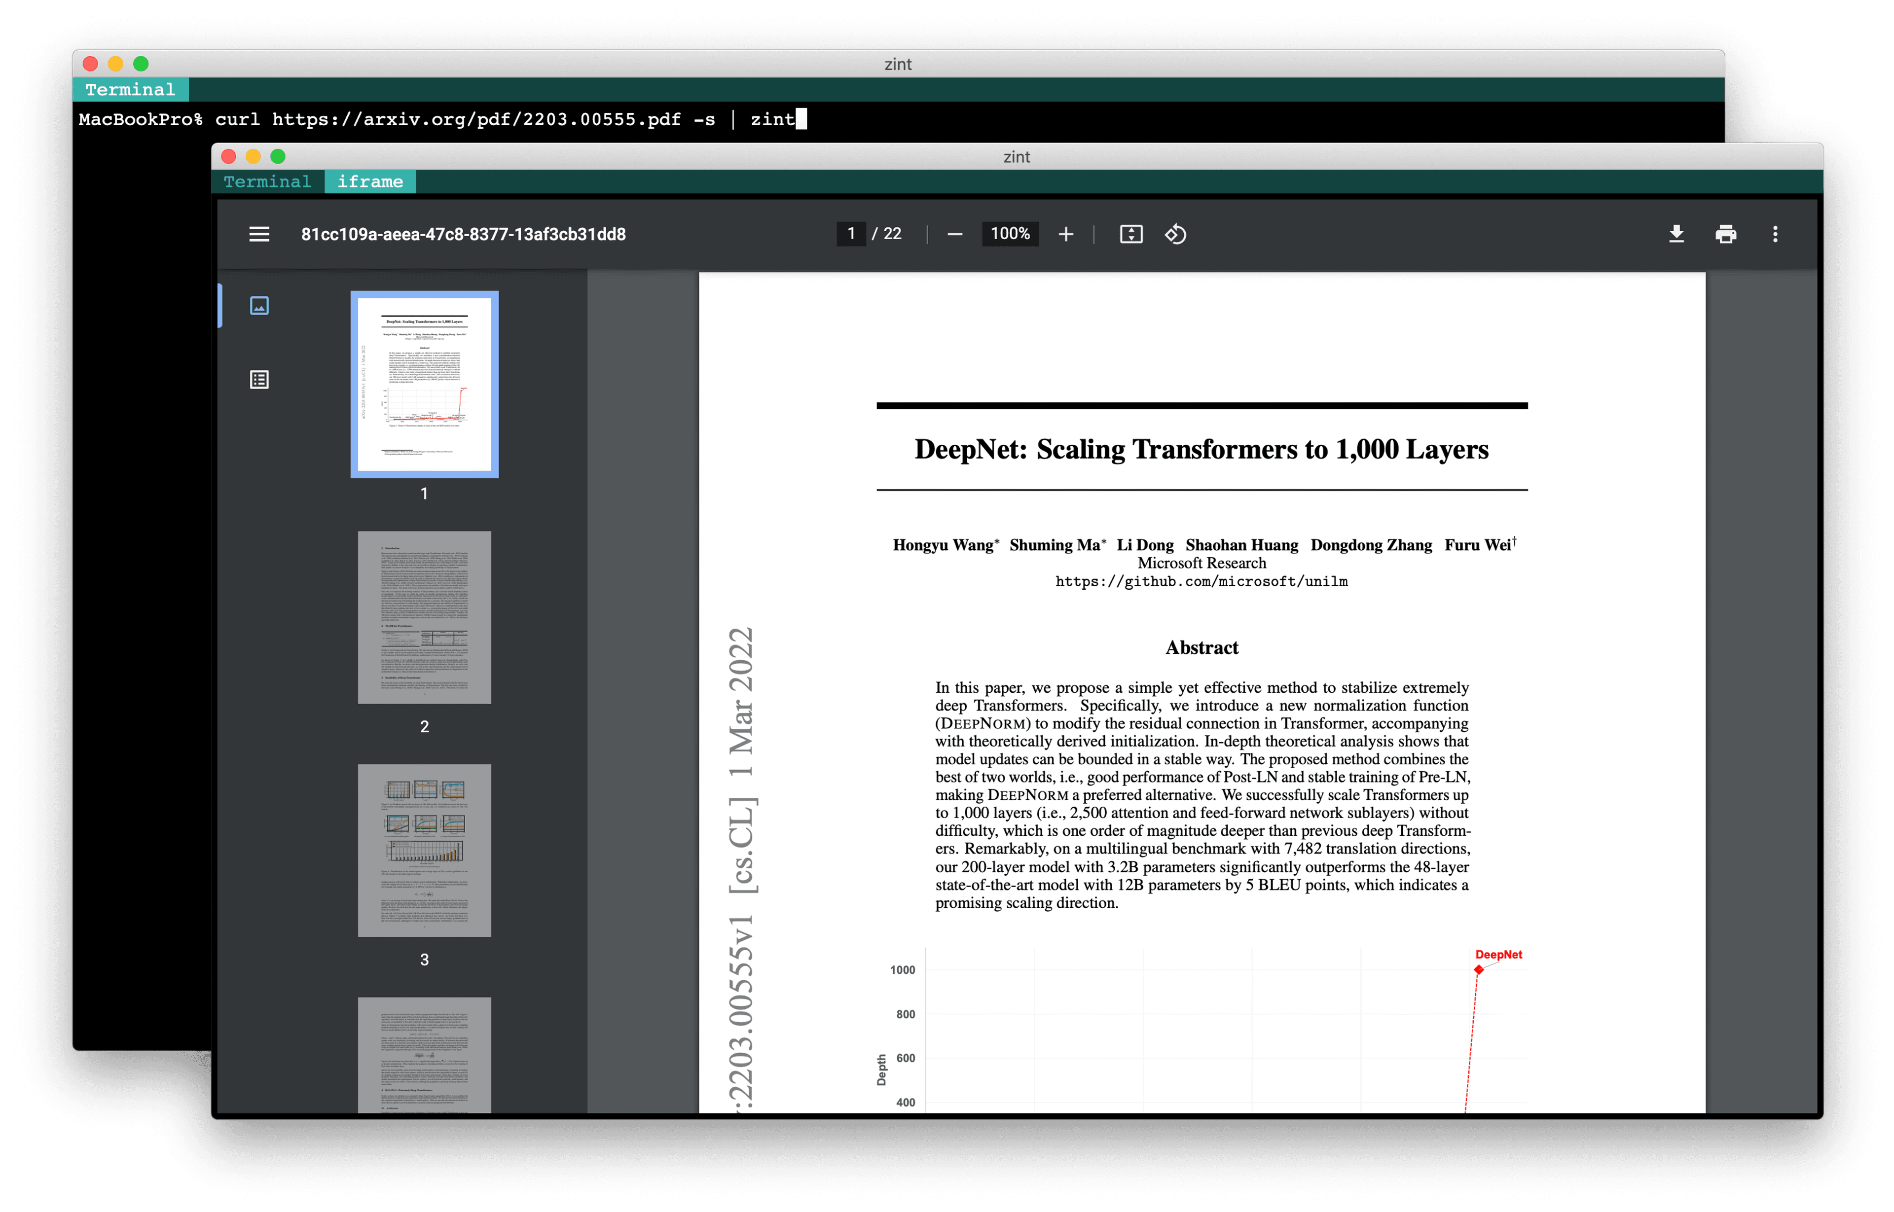The image size is (1894, 1212).
Task: Close the front zint window
Action: [228, 156]
